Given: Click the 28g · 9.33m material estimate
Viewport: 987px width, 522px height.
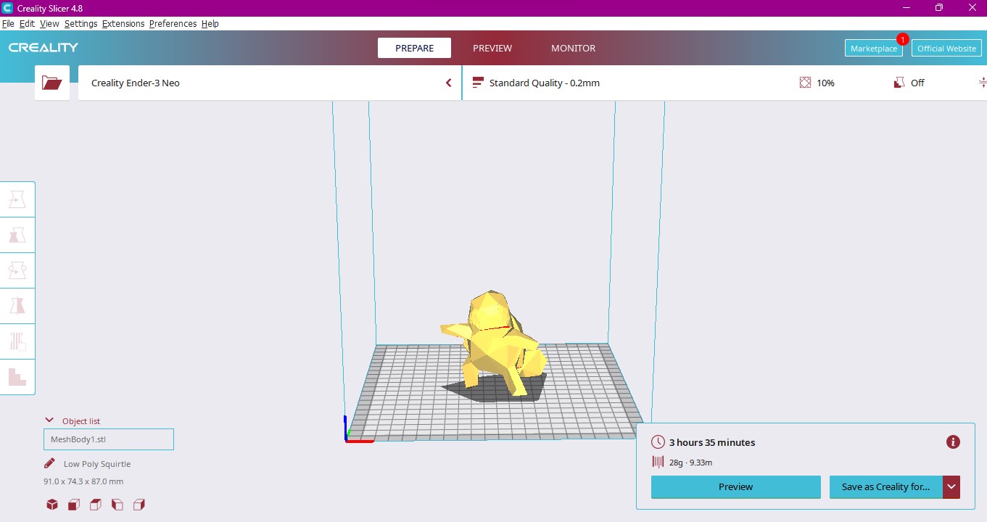Looking at the screenshot, I should [690, 463].
